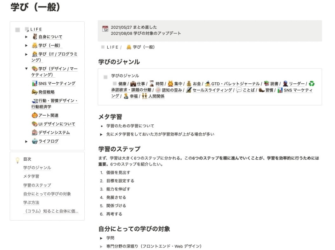Screen dimensions: 335x250
Task: Click the recycle icon before 承認欲求
Action: pyautogui.click(x=312, y=84)
